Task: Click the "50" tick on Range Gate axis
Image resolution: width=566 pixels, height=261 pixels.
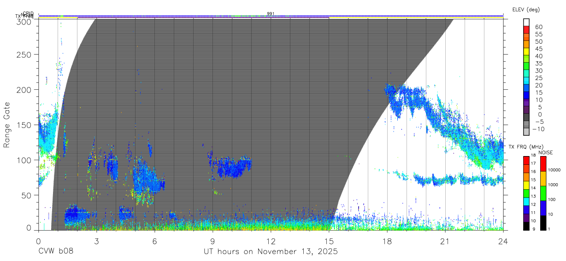Action: click(x=27, y=195)
